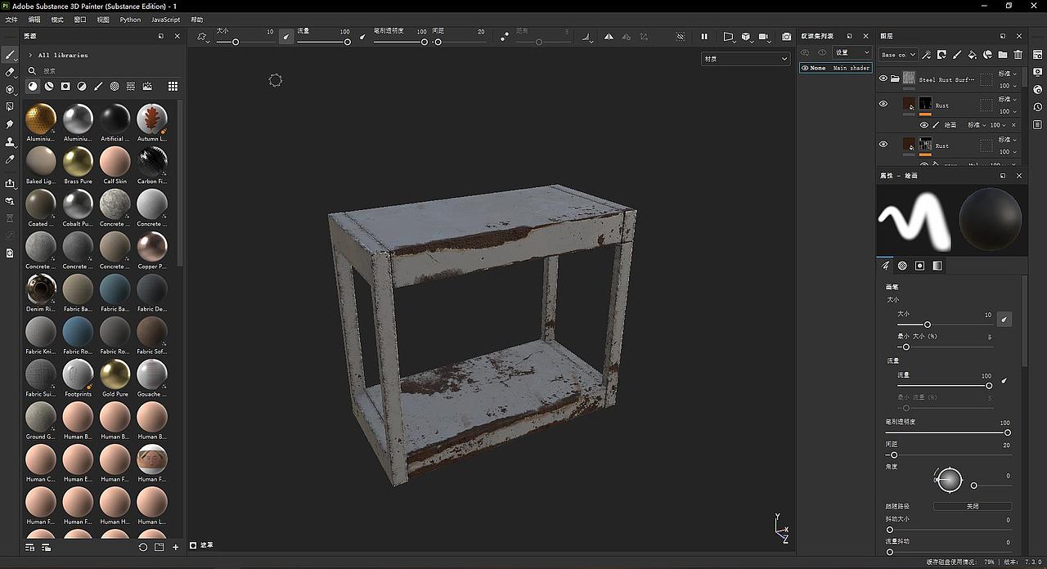Open the brush preset dropdown in top toolbar
Image resolution: width=1047 pixels, height=569 pixels.
(x=203, y=37)
